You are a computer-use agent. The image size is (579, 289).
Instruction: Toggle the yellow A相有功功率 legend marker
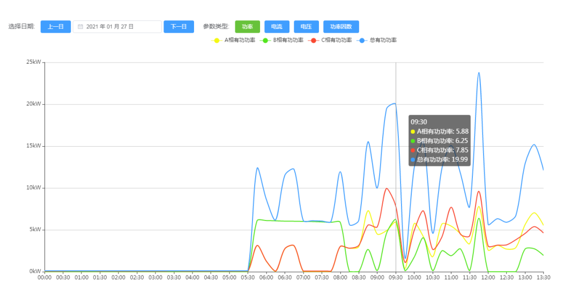[217, 40]
